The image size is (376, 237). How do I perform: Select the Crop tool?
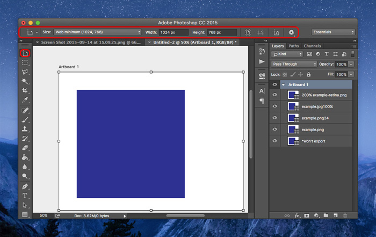pos(25,91)
